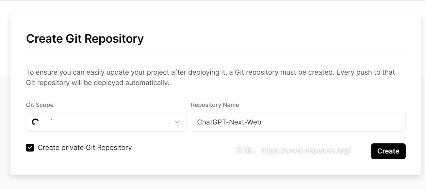The width and height of the screenshot is (425, 189).
Task: Uncheck the Create private Git Repository checkbox
Action: 30,148
